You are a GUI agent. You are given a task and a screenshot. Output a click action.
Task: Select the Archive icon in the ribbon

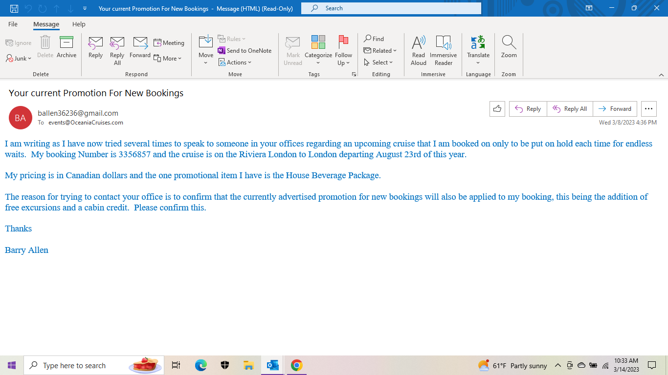(x=67, y=46)
